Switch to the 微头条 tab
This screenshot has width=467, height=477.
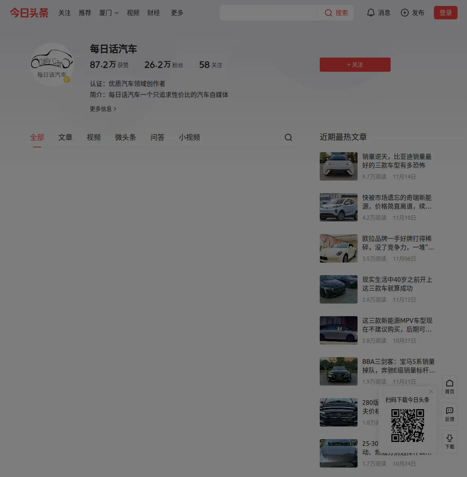tap(126, 137)
